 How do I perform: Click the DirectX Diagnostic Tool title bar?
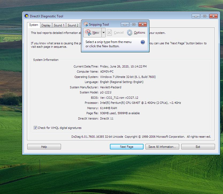coord(107,16)
